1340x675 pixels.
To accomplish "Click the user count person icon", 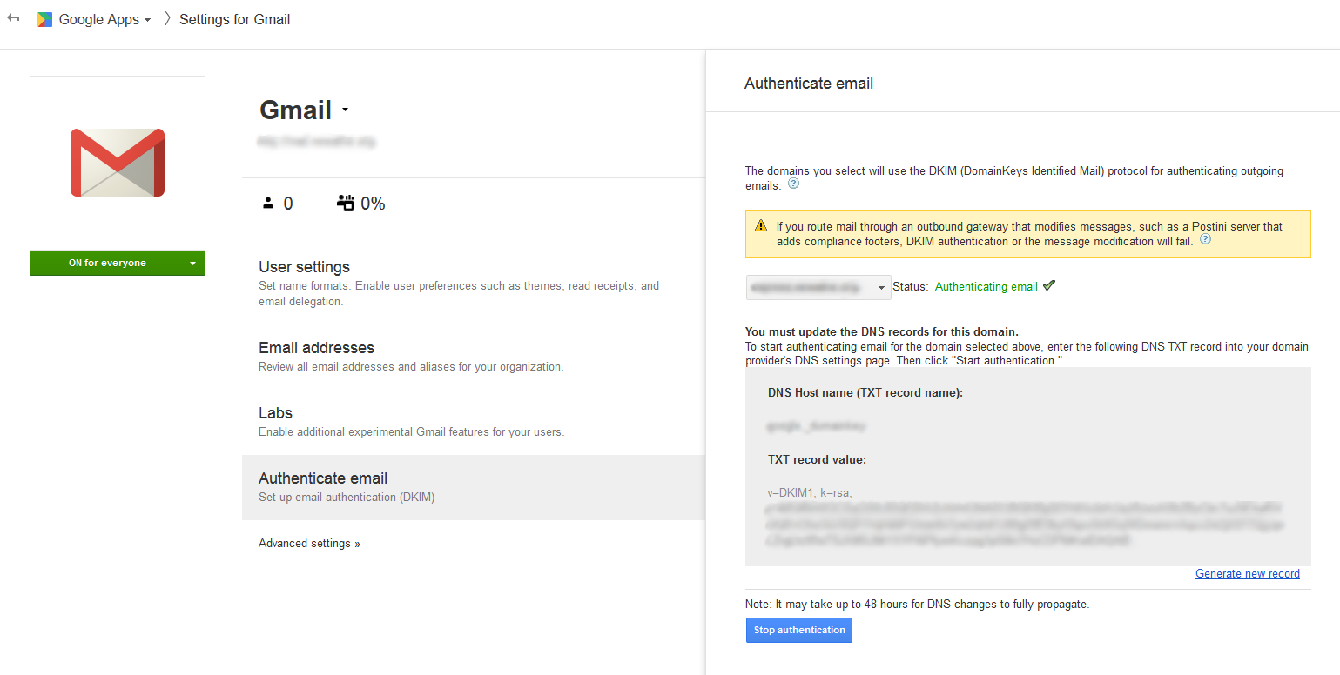I will tap(267, 204).
